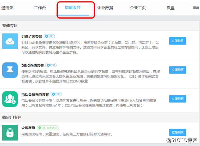The height and width of the screenshot is (146, 200).
Task: Click the padlock icon for 安恒密盾
Action: 10,133
